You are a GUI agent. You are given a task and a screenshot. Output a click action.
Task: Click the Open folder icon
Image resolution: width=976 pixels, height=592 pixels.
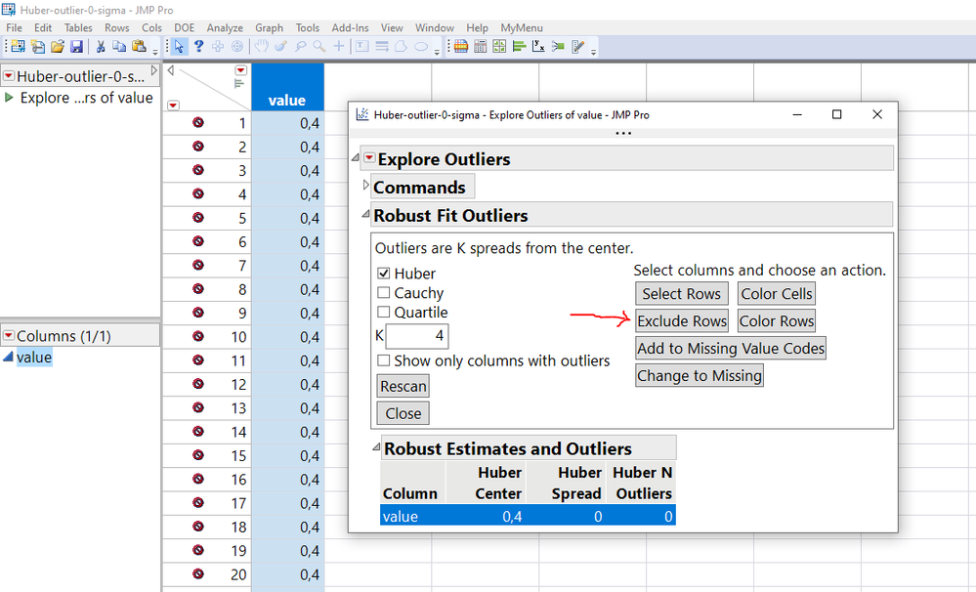(x=58, y=47)
